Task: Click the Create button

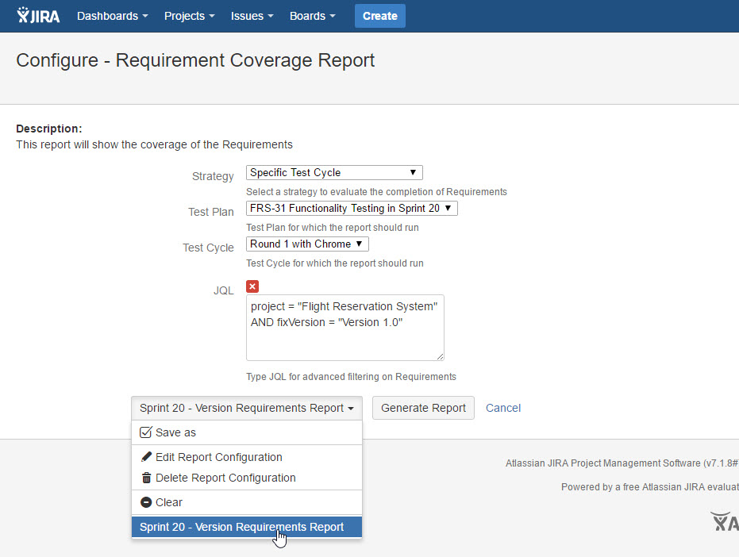Action: [379, 16]
